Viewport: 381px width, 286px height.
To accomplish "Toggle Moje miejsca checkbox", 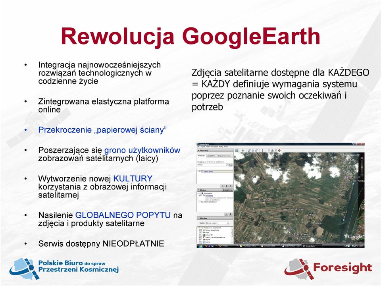I will pyautogui.click(x=200, y=193).
